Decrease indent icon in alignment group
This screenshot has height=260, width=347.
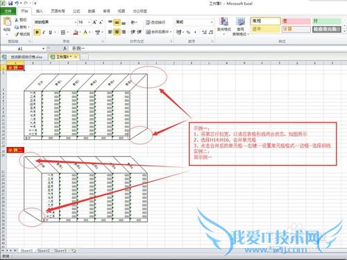(x=133, y=32)
